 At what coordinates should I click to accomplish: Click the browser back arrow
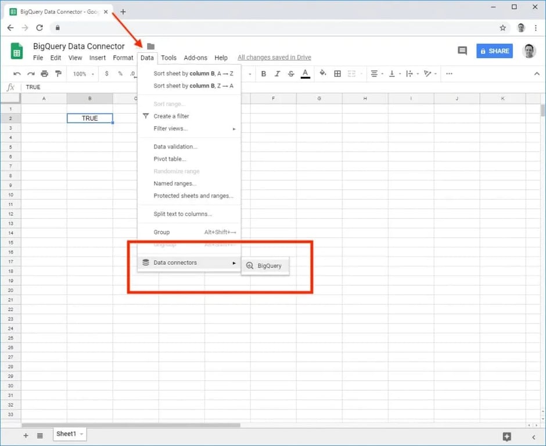coord(10,28)
